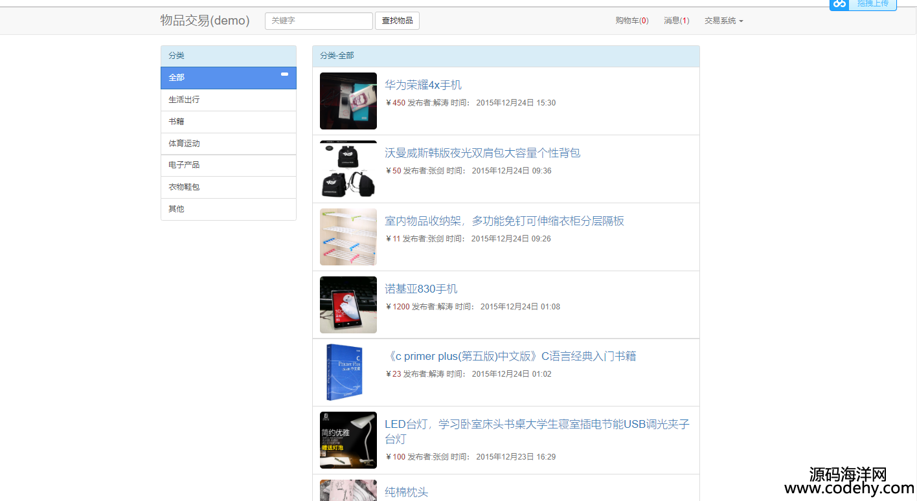Viewport: 917px width, 501px height.
Task: Click the 物品交易(demo) brand title
Action: 205,21
